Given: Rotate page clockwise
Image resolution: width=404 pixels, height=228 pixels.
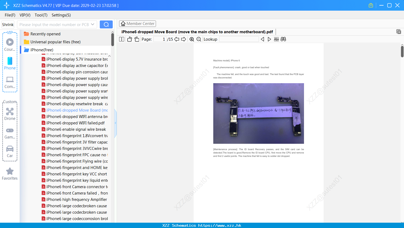Looking at the screenshot, I should click(137, 39).
